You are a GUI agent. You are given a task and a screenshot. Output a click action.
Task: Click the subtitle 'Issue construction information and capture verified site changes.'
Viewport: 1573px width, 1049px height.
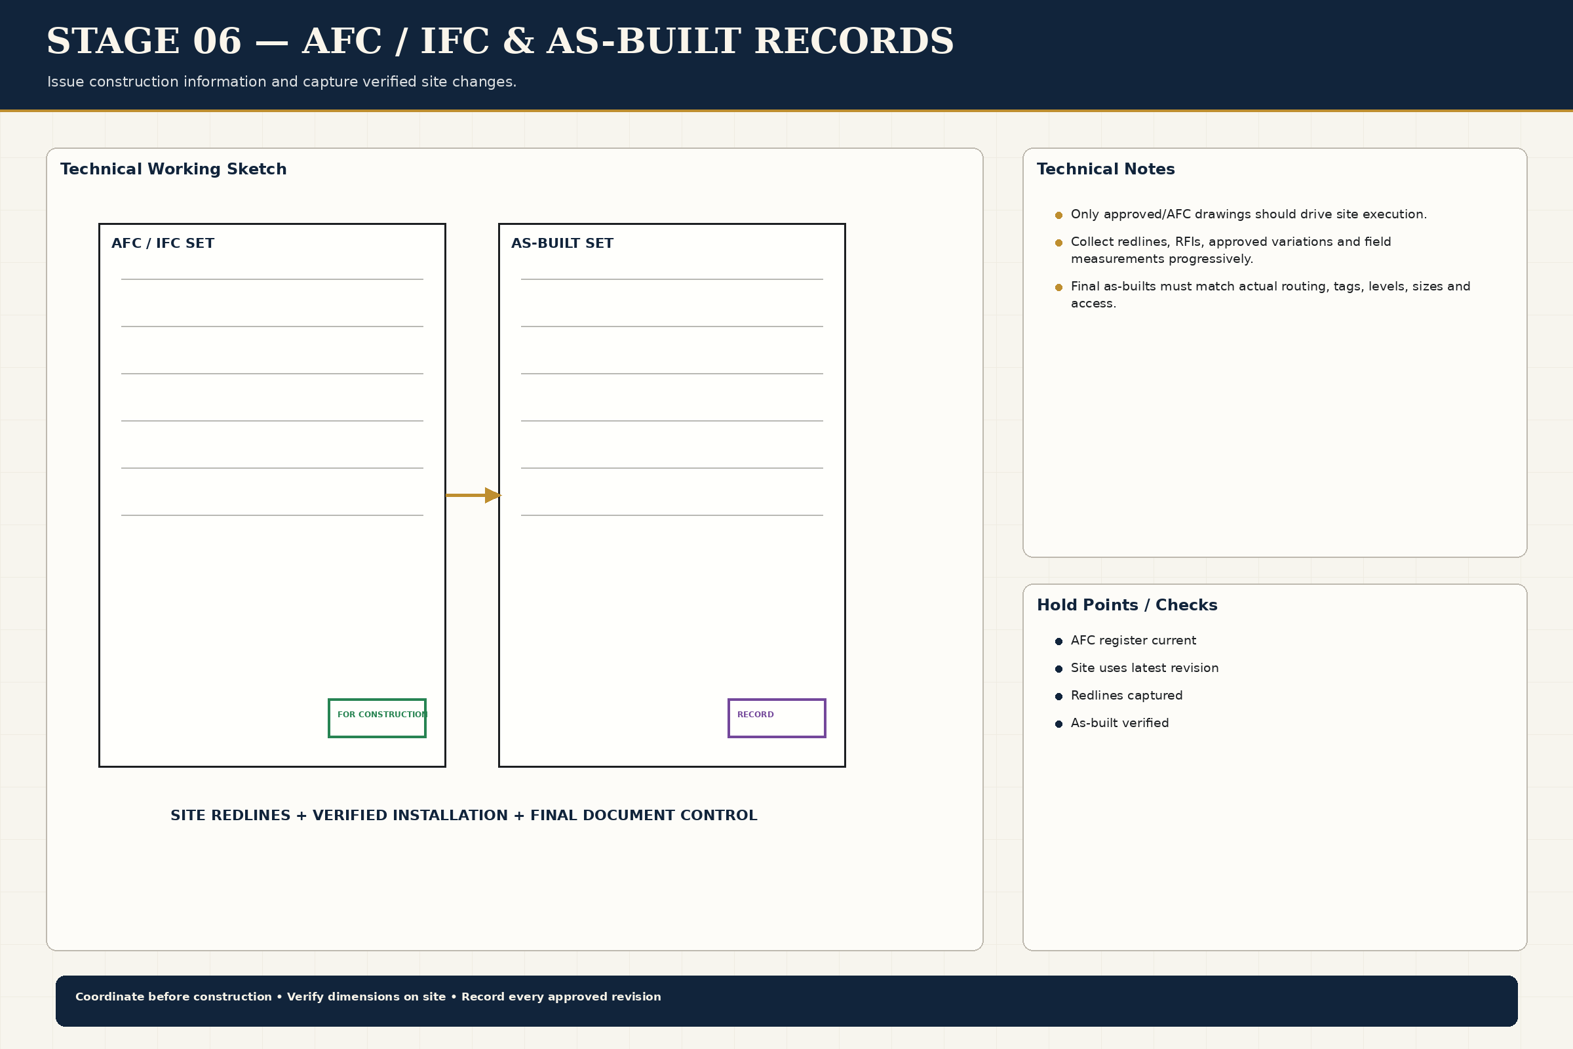point(282,81)
